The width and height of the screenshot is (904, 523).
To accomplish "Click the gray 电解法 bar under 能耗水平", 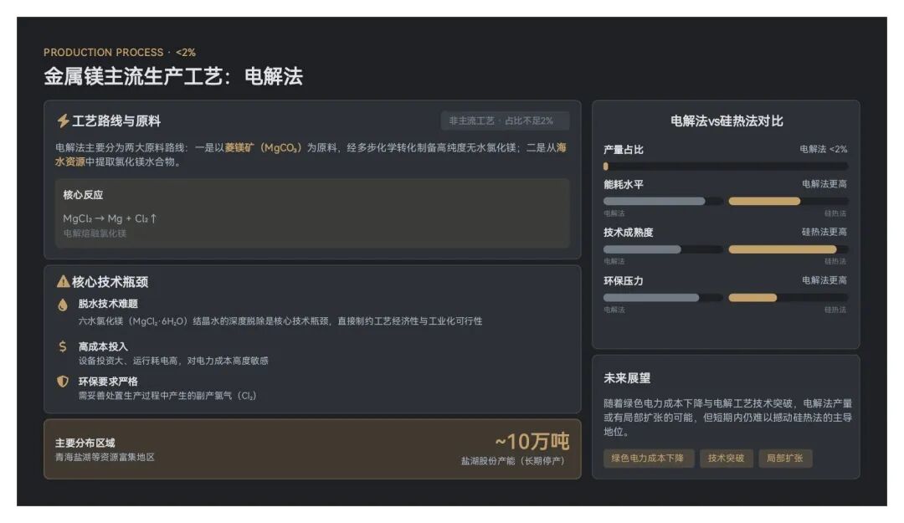I will pos(662,201).
